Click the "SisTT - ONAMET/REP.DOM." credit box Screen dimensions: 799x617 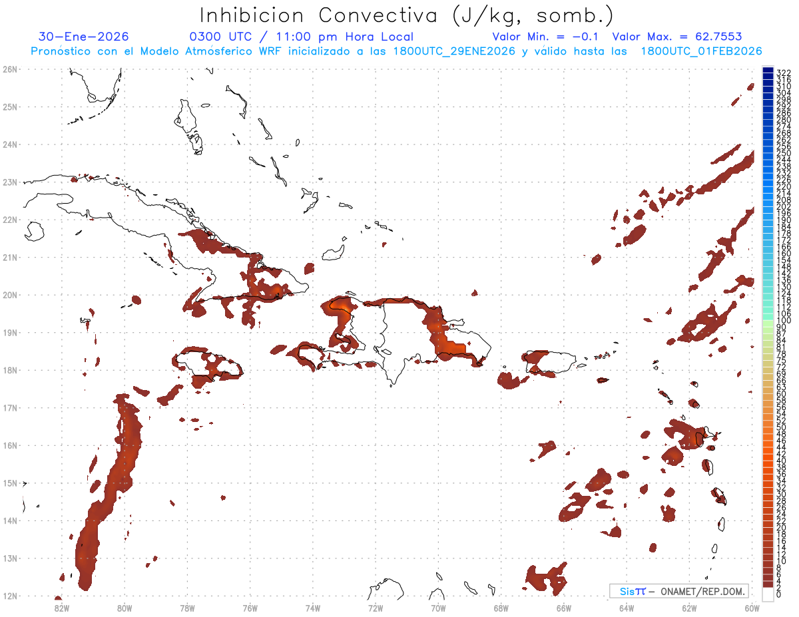pos(678,591)
